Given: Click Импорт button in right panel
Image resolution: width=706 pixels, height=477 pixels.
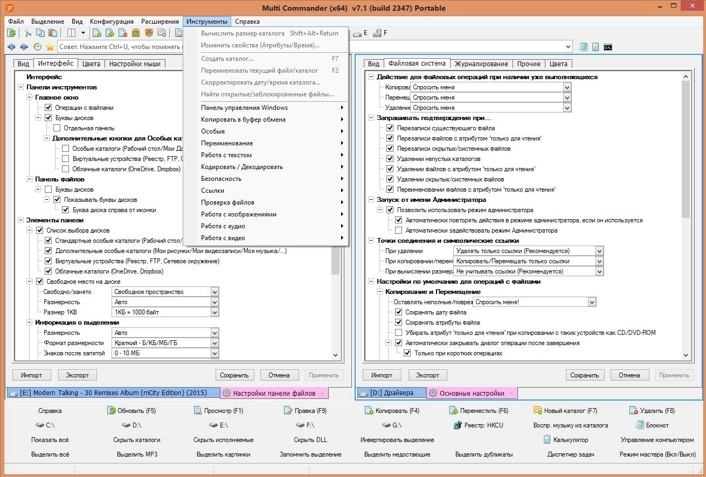Looking at the screenshot, I should point(382,375).
